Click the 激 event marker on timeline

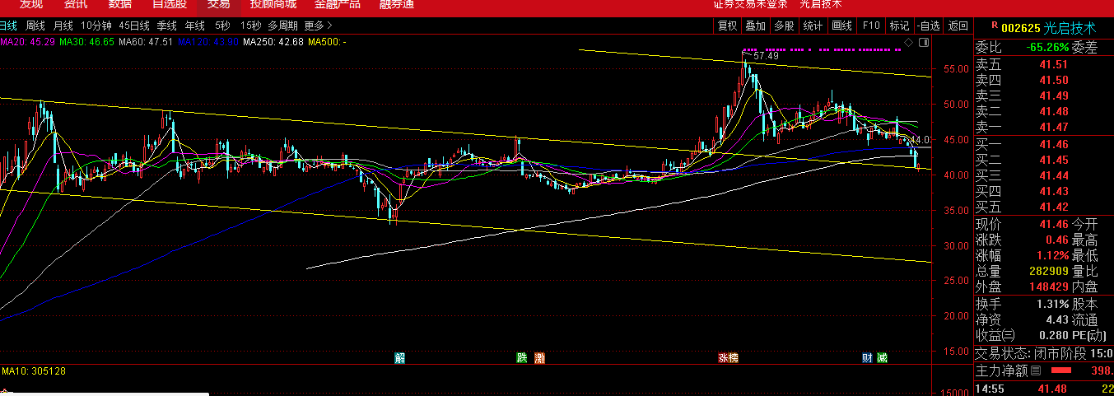click(539, 358)
